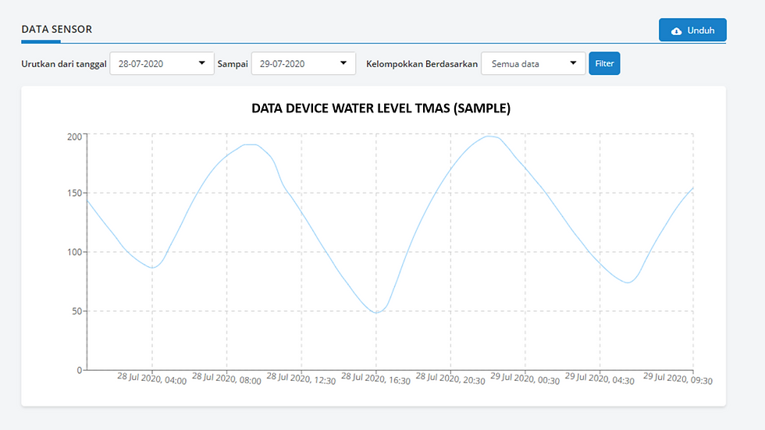Screen dimensions: 765x430
Task: Click the 29 Jul 2020, 04:30 axis label
Action: [600, 378]
